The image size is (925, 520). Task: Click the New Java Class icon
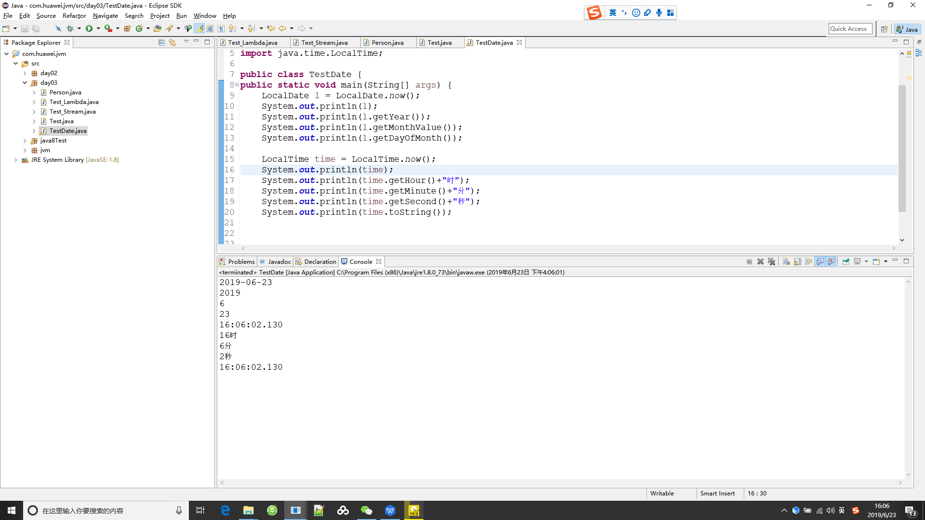coord(139,28)
